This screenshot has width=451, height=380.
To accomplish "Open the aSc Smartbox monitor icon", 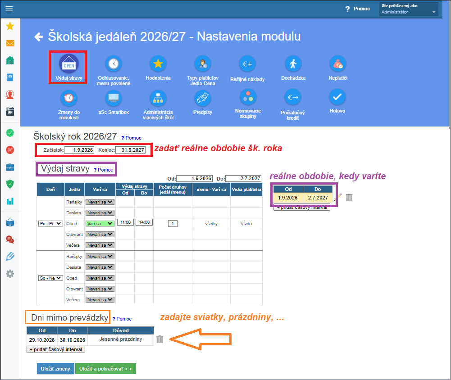I will click(114, 98).
